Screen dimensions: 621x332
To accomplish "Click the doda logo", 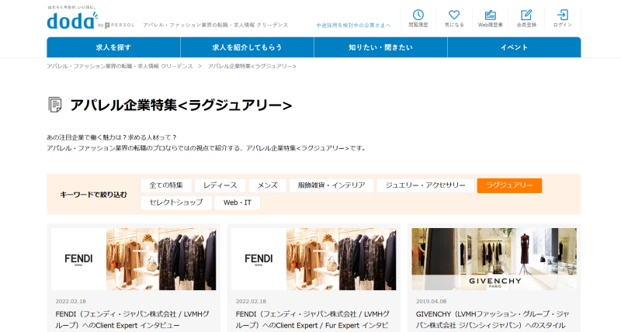I will [x=72, y=21].
